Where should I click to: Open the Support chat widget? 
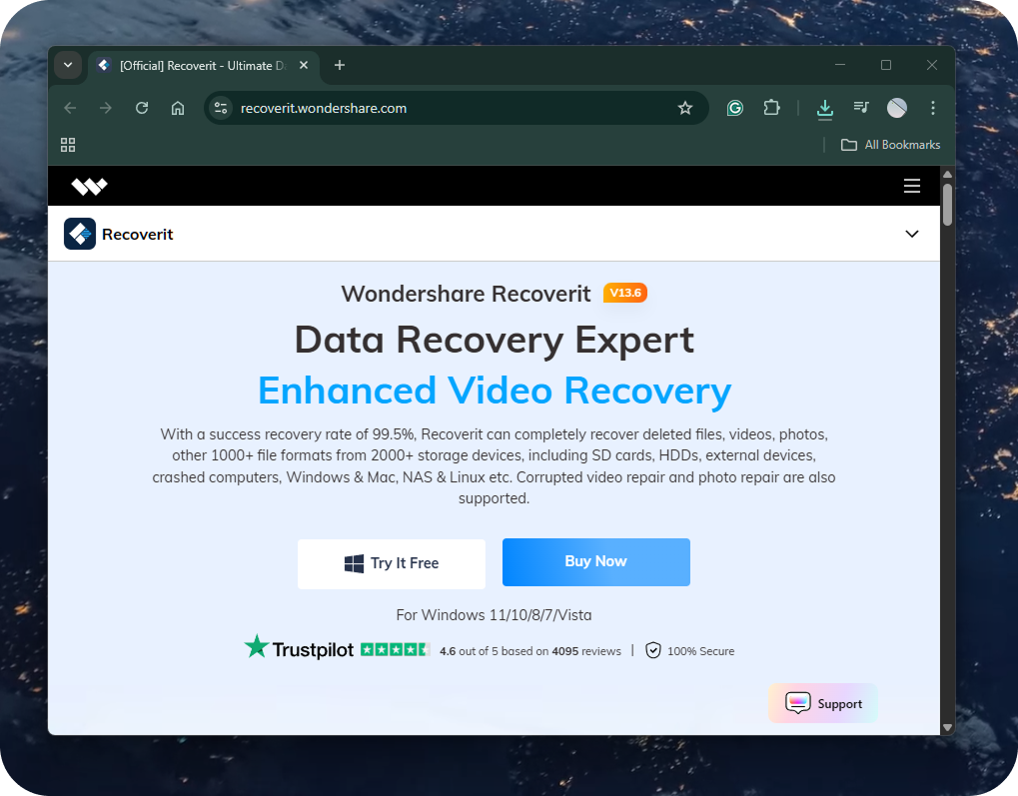click(822, 703)
